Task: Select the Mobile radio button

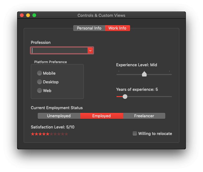Action: click(40, 73)
